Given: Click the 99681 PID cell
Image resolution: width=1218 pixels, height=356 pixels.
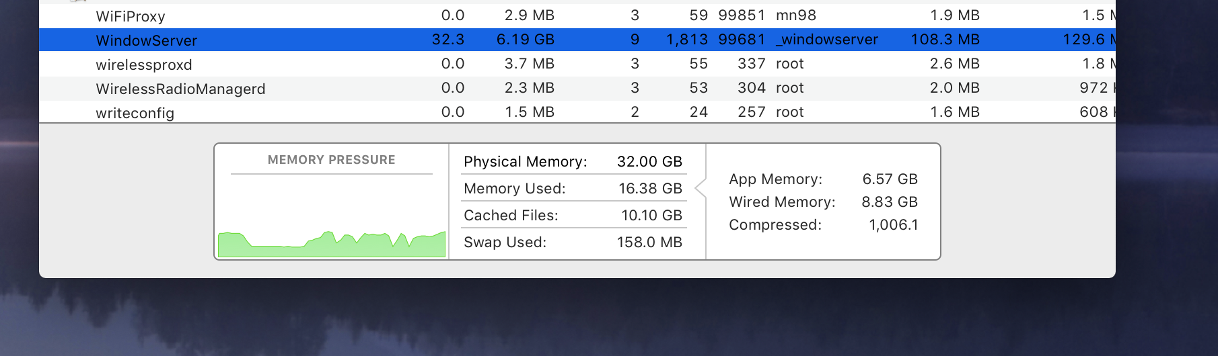Looking at the screenshot, I should point(742,40).
